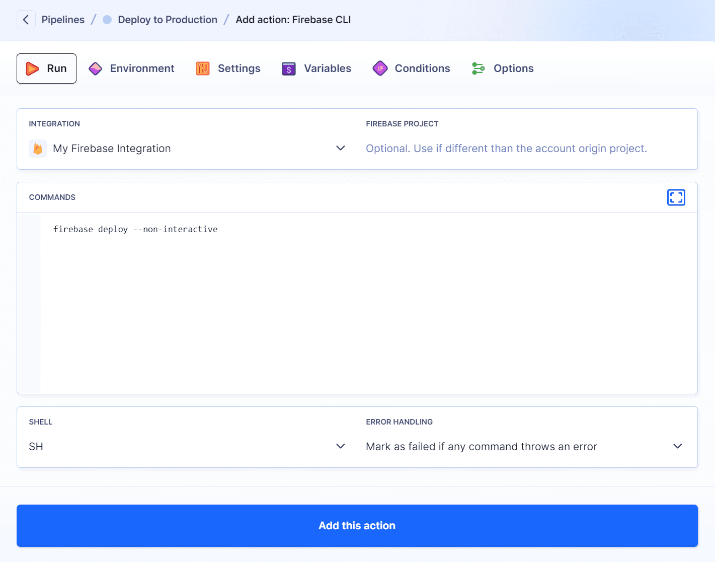715x562 pixels.
Task: Click the Variables dollar sign icon
Action: coord(288,68)
